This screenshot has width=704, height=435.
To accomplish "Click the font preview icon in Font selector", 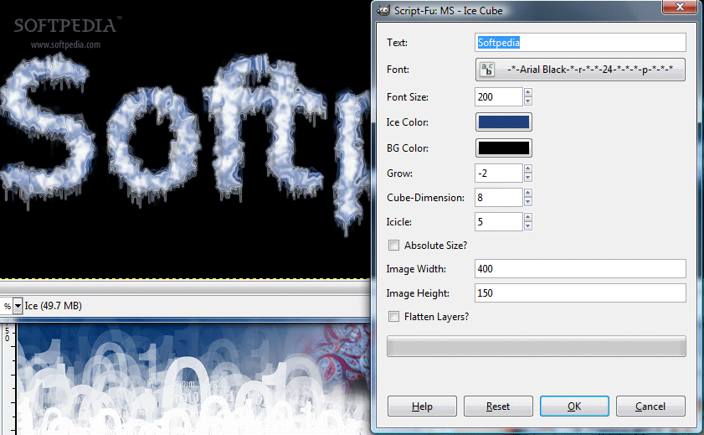I will click(487, 70).
